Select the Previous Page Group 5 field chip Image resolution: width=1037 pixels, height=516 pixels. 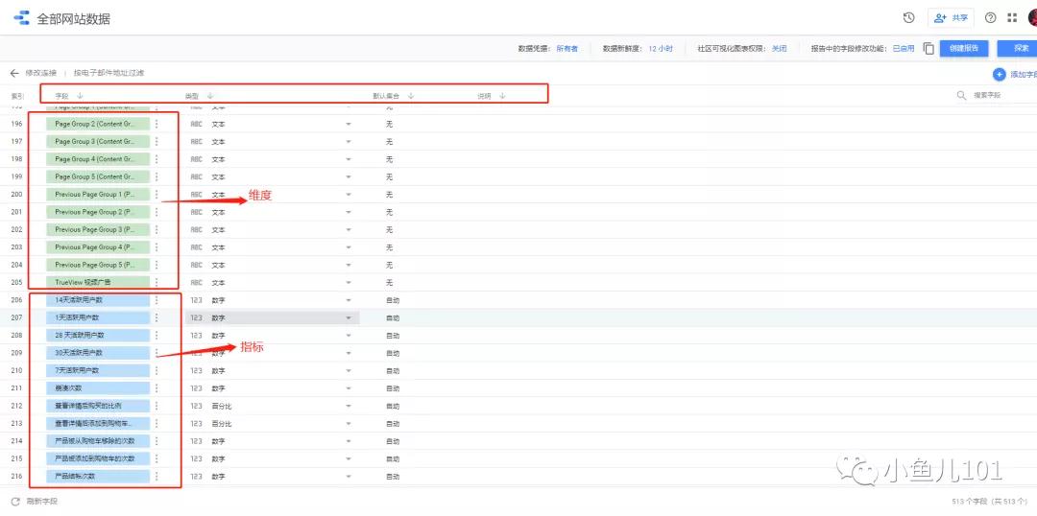coord(98,265)
